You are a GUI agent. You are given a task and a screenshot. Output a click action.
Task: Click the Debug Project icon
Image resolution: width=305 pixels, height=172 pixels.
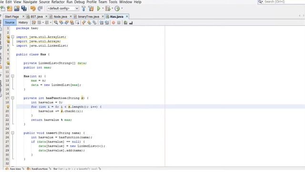(108, 9)
